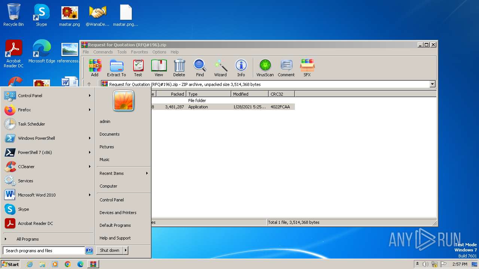Select the mastar.png desktop file
479x269 pixels.
point(70,16)
